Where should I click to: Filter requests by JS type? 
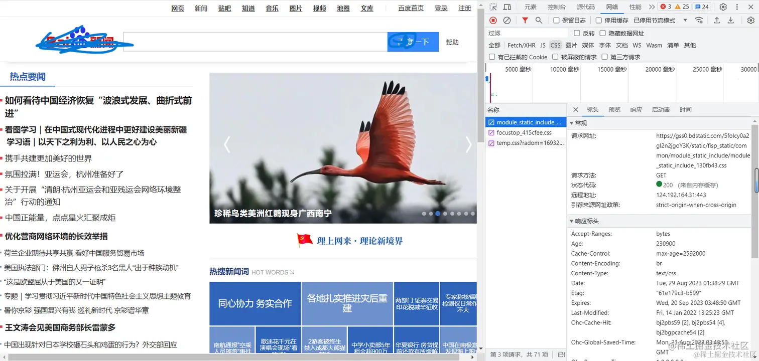coord(543,45)
